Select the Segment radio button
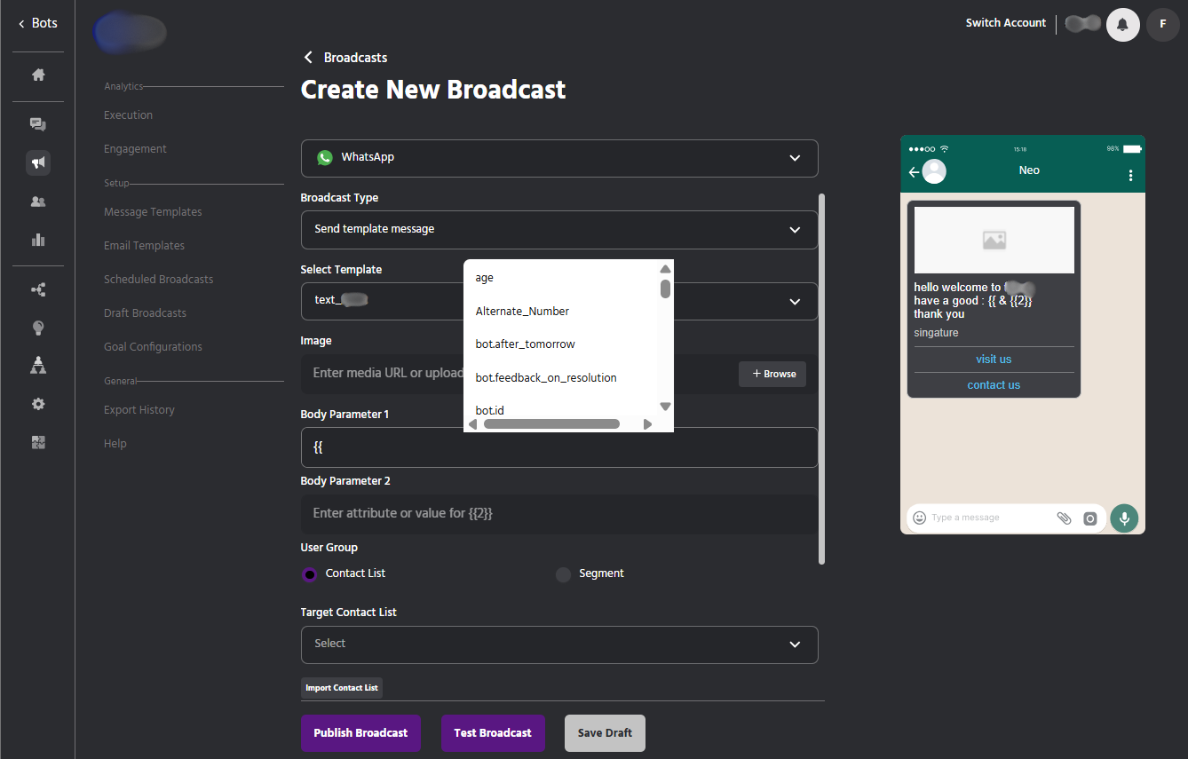Image resolution: width=1188 pixels, height=759 pixels. tap(563, 574)
